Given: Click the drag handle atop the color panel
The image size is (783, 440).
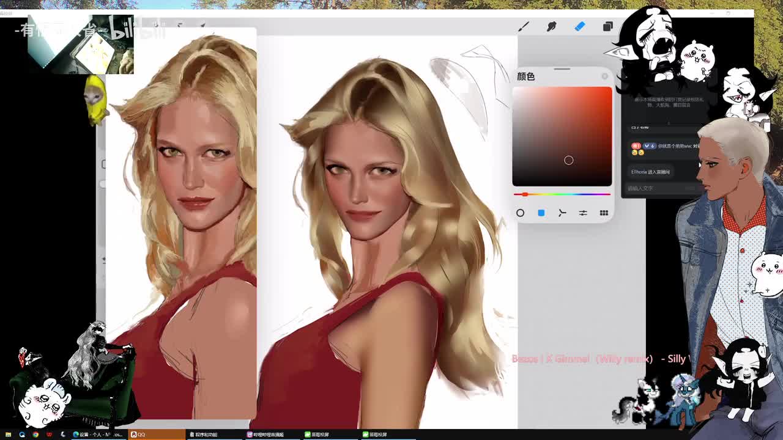Looking at the screenshot, I should click(x=562, y=69).
